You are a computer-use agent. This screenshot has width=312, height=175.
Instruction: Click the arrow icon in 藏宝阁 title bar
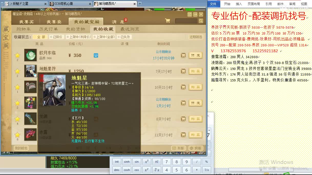coord(195,14)
